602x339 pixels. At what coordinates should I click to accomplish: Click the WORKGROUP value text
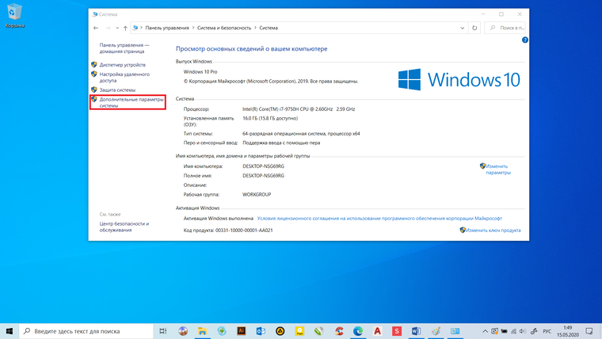pyautogui.click(x=257, y=195)
